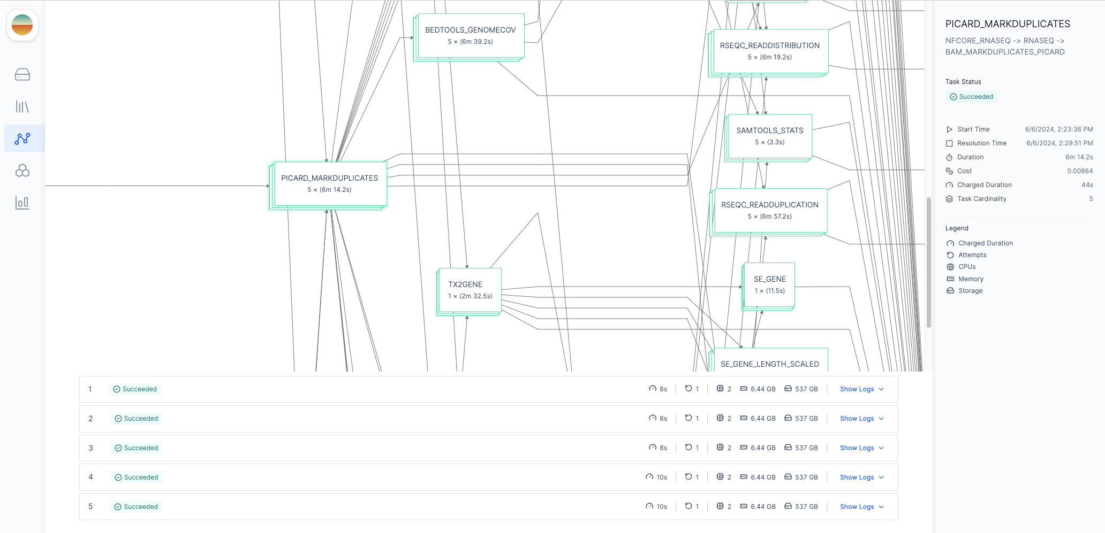Click the Charged Duration gauge icon in details
Viewport: 1105px width, 533px height.
pyautogui.click(x=949, y=185)
